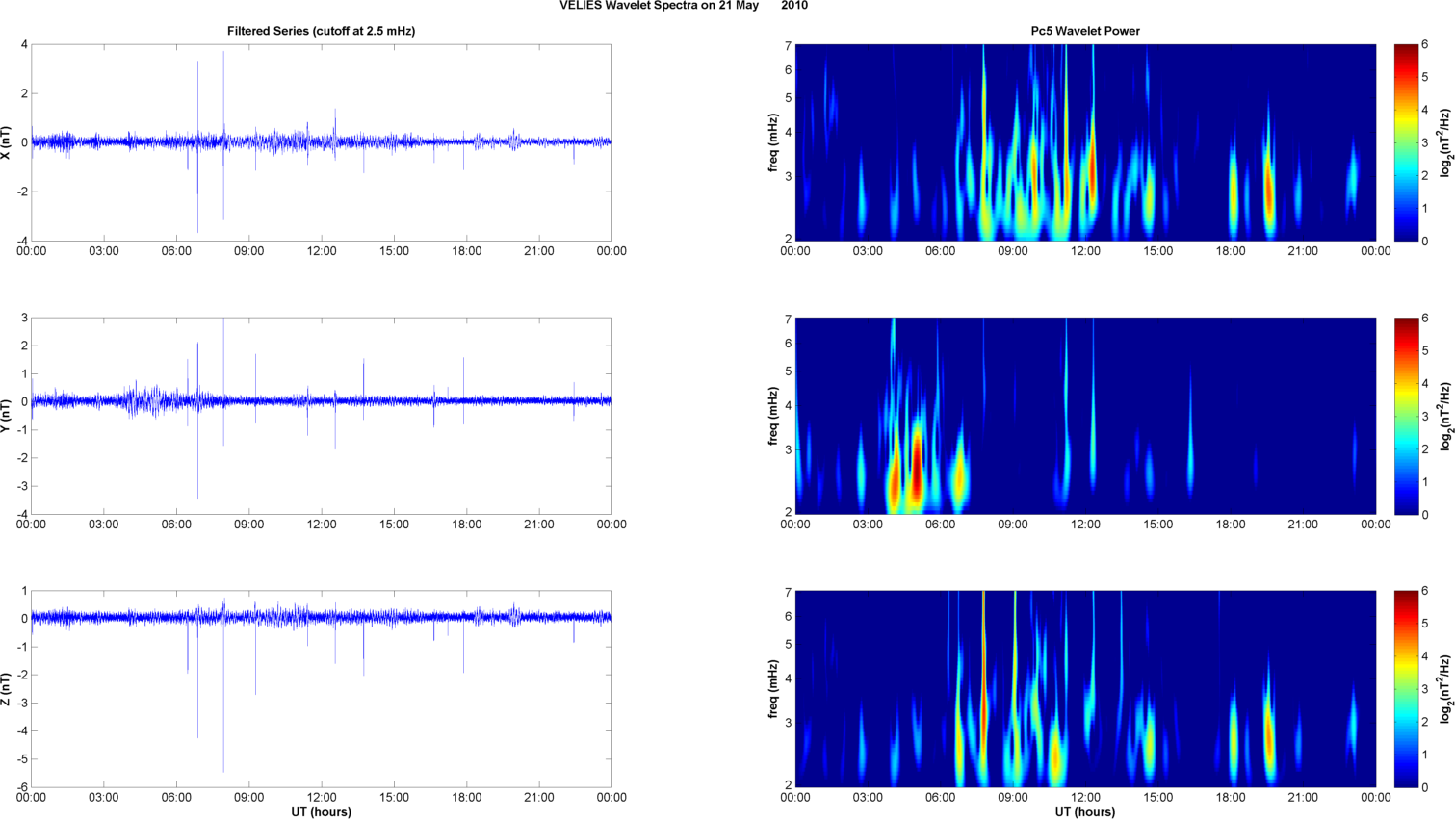Click the "21:00" tick under the top wavelet plot

point(1303,251)
